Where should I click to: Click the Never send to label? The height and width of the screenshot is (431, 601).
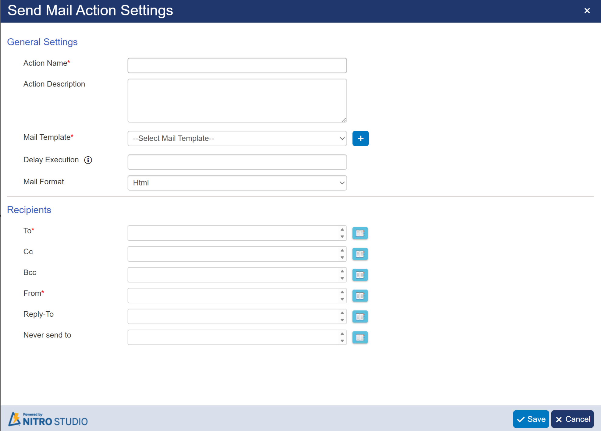(47, 335)
